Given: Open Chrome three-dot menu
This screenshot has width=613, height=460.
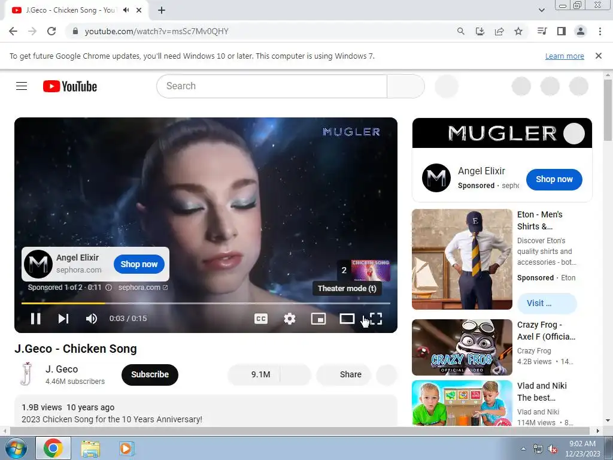Looking at the screenshot, I should tap(600, 31).
